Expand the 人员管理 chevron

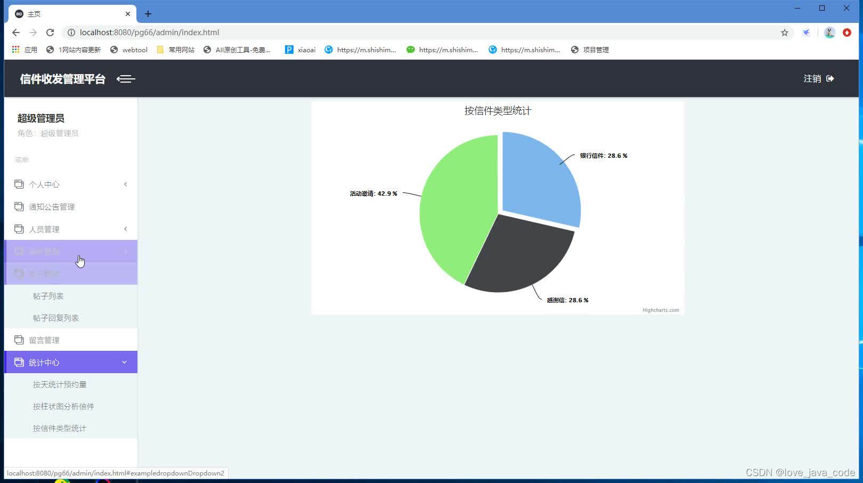pos(126,229)
